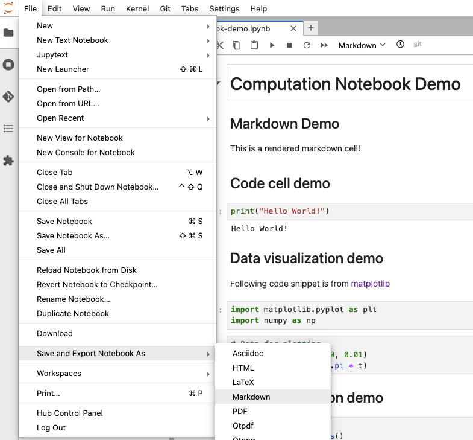
Task: Choose Rename Notebook...
Action: click(x=117, y=299)
